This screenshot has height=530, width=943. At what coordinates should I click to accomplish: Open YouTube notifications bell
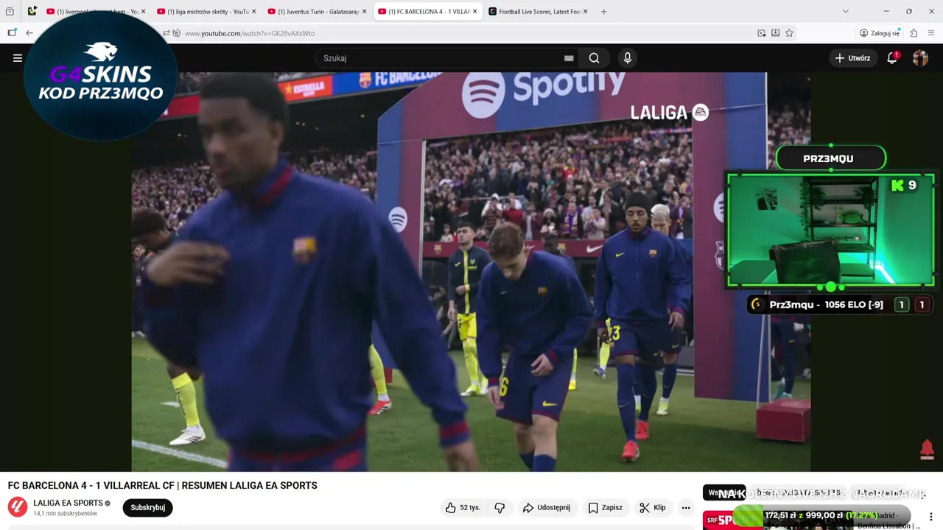click(892, 58)
